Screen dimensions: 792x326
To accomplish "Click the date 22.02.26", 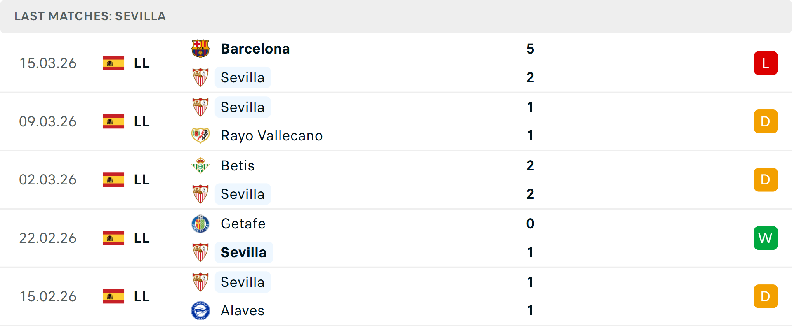I will click(48, 238).
